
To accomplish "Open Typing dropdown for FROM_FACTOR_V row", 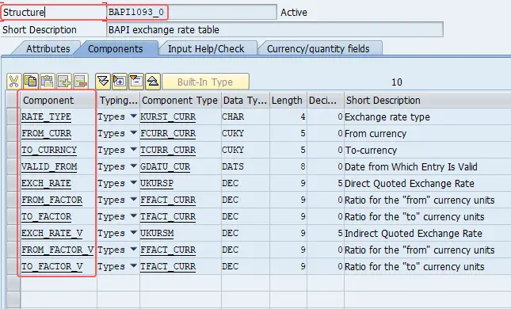I will coord(133,249).
